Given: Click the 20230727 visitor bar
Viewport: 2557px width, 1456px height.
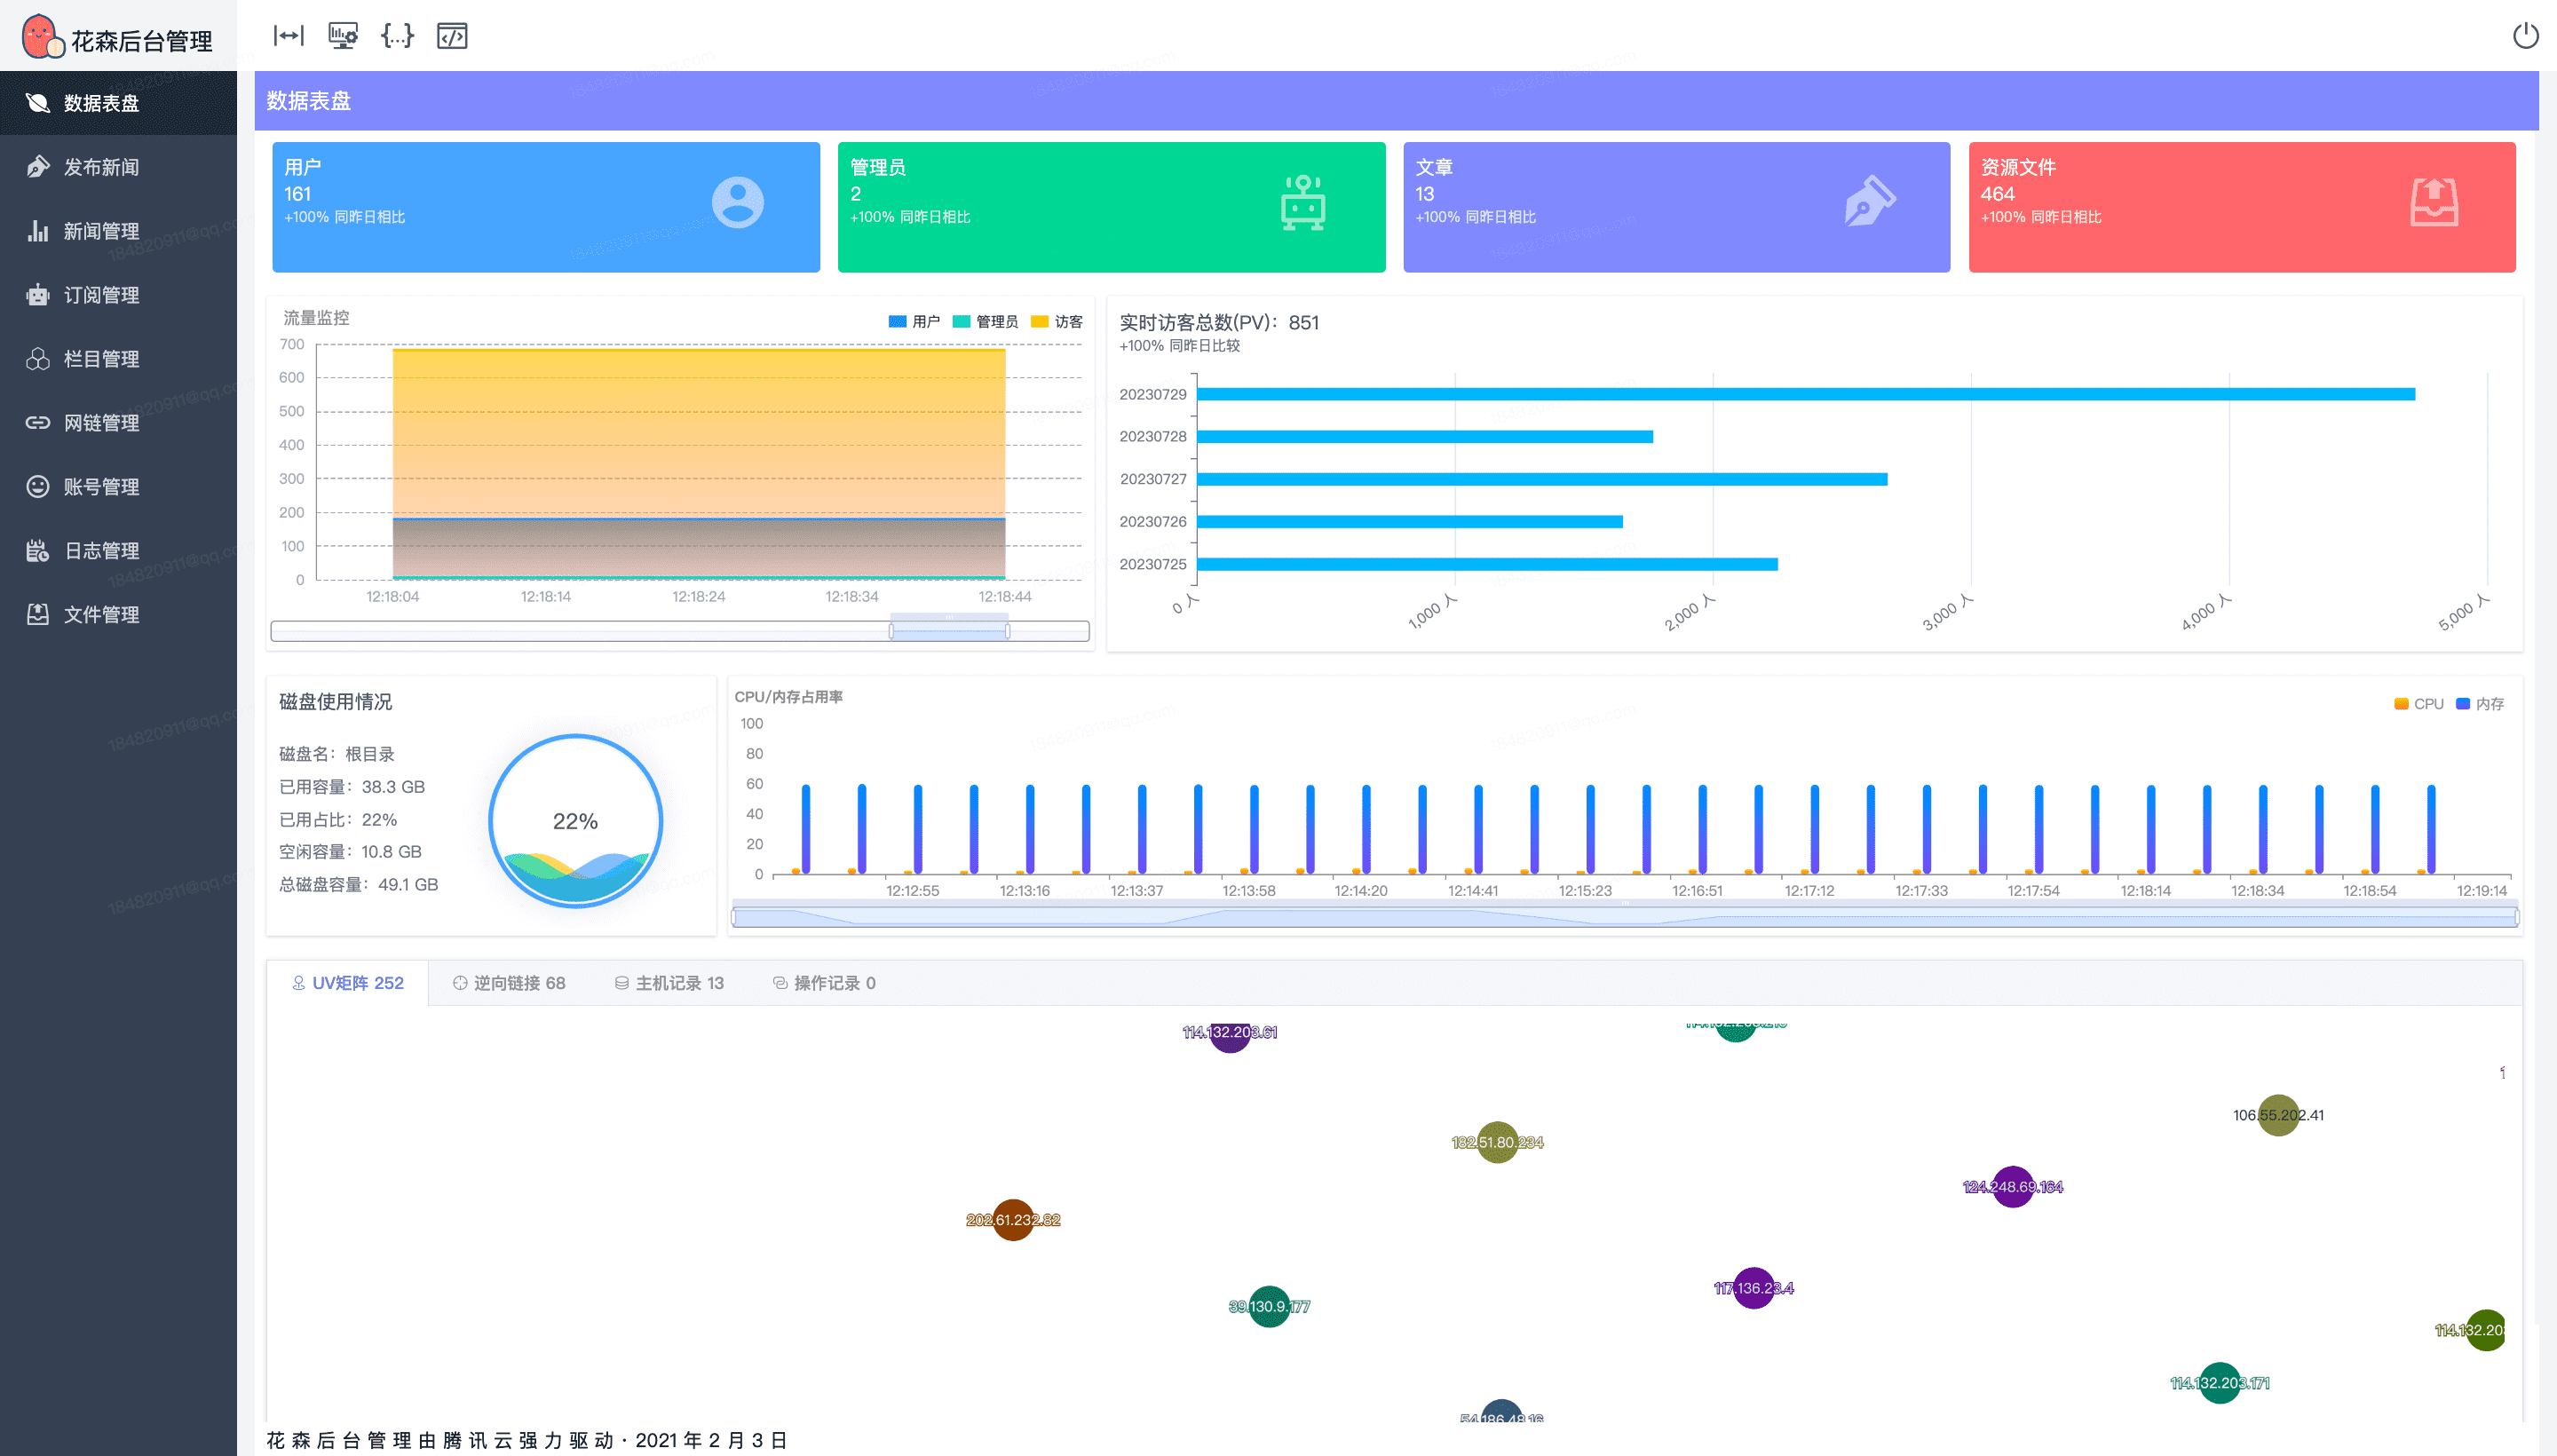Looking at the screenshot, I should 1542,479.
